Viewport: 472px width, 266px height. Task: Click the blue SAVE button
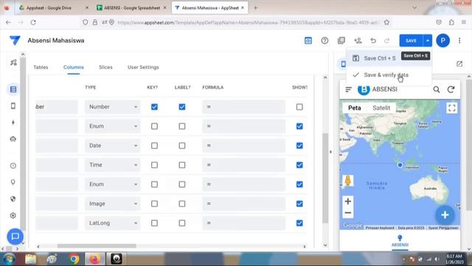coord(411,41)
